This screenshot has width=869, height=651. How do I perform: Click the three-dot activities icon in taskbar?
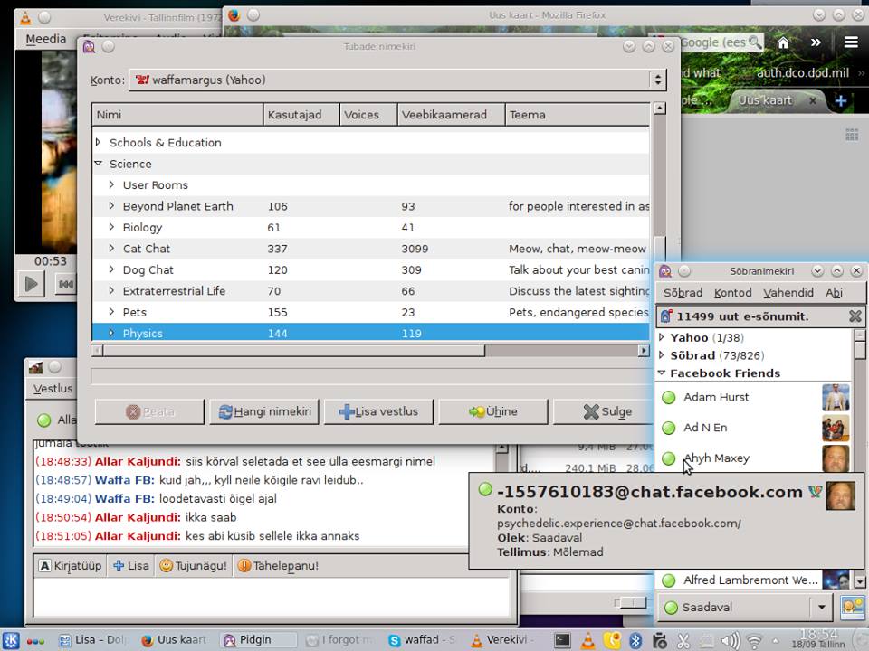point(35,641)
